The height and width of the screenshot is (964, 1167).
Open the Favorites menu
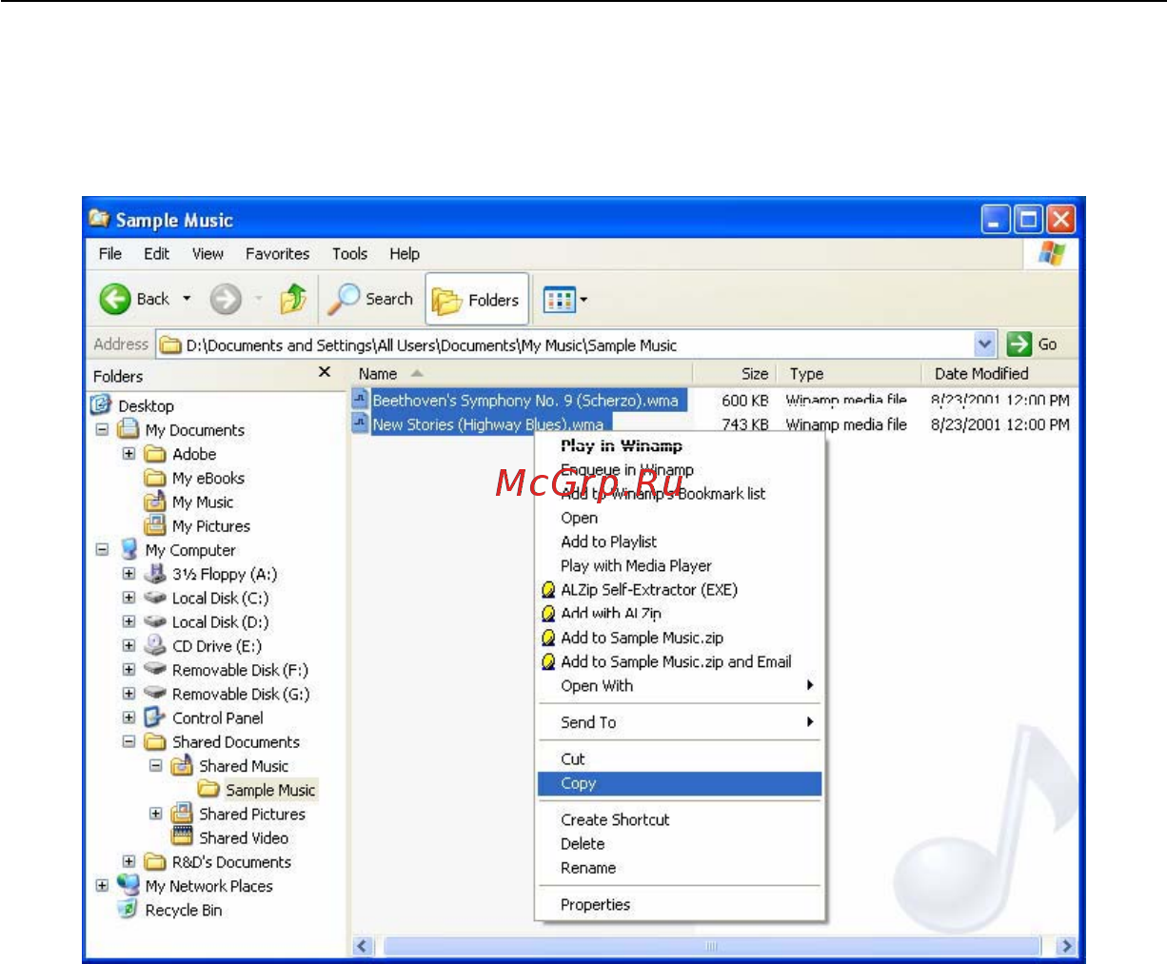277,254
